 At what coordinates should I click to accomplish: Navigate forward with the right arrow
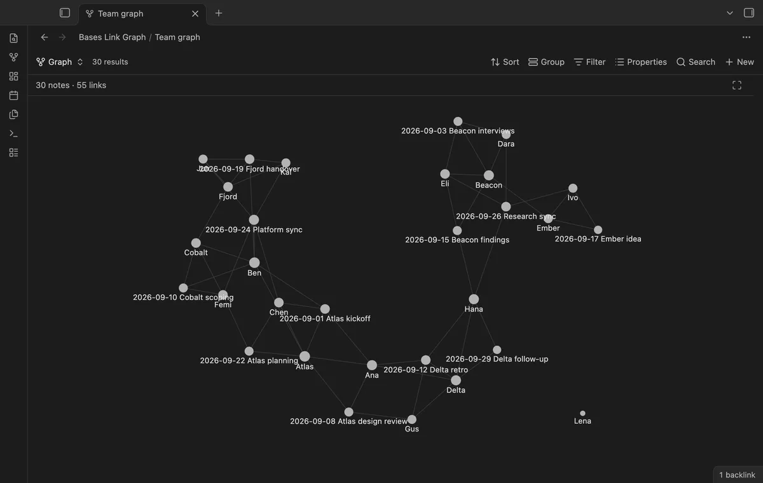pos(62,37)
